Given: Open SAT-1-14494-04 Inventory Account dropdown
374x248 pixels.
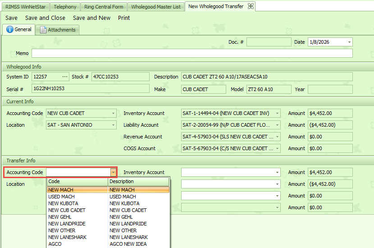Looking at the screenshot, I should (277, 113).
